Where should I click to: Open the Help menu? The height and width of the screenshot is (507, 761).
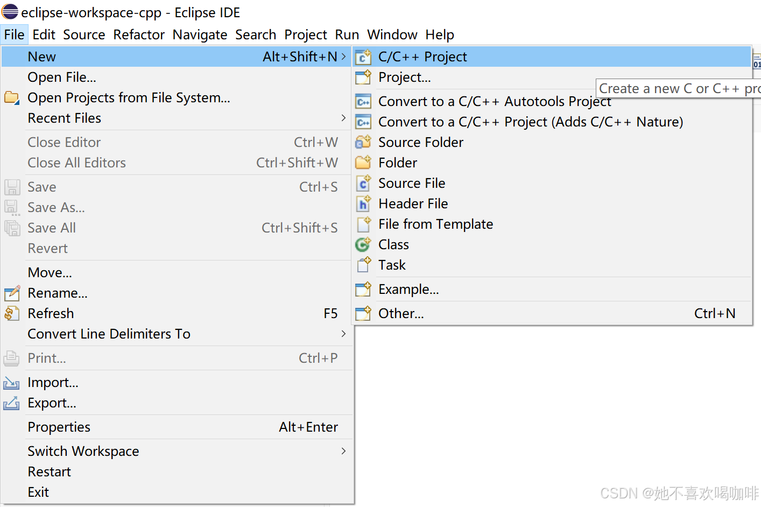tap(440, 34)
